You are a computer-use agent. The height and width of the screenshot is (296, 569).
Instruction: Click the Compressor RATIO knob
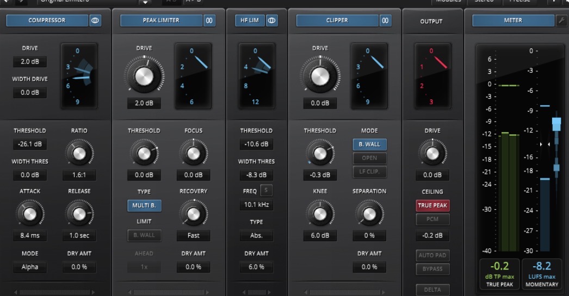[x=79, y=154]
